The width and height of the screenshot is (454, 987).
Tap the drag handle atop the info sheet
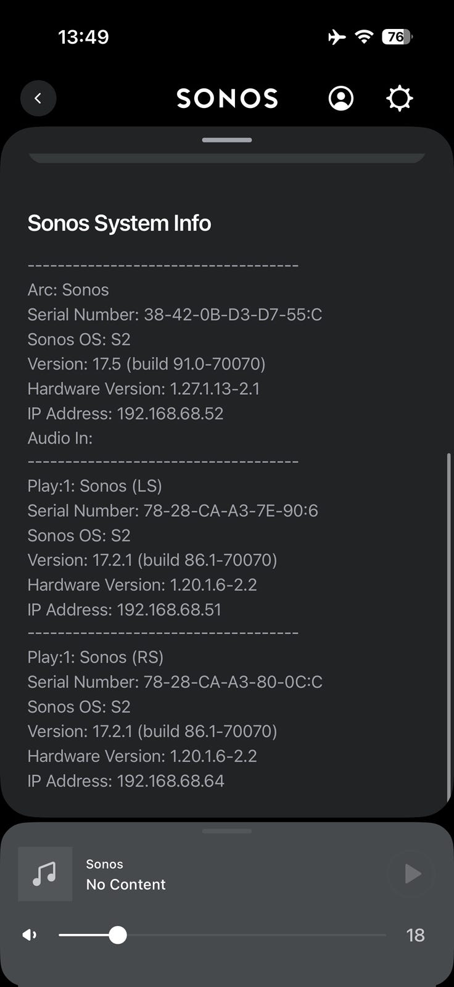click(x=227, y=140)
